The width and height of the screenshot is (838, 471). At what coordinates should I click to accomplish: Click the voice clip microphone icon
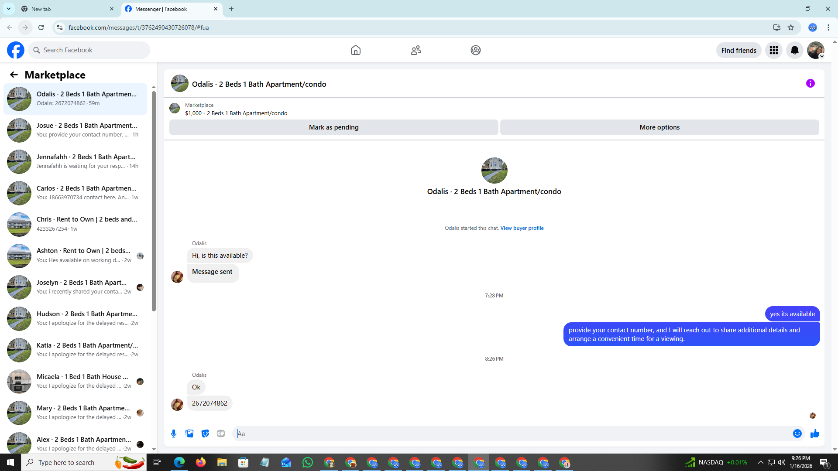174,433
